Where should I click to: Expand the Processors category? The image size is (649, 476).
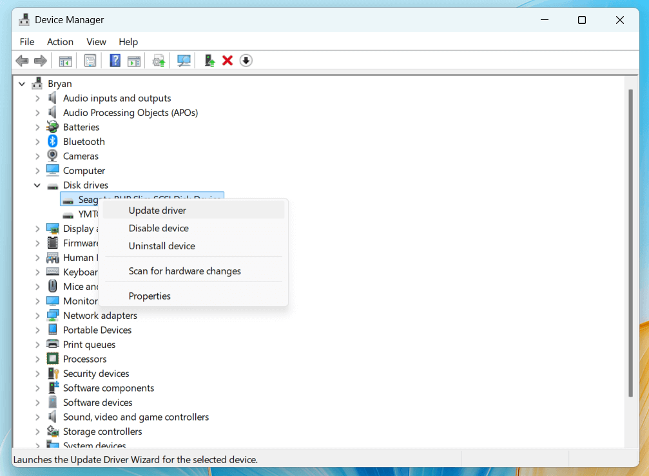37,359
